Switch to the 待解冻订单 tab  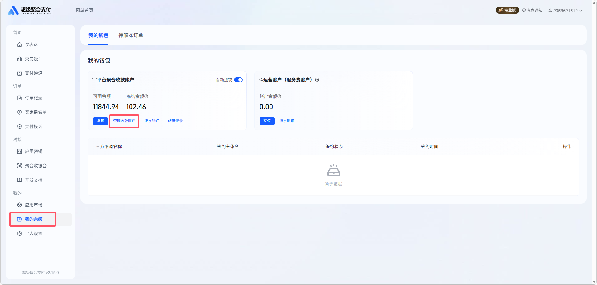click(x=131, y=35)
